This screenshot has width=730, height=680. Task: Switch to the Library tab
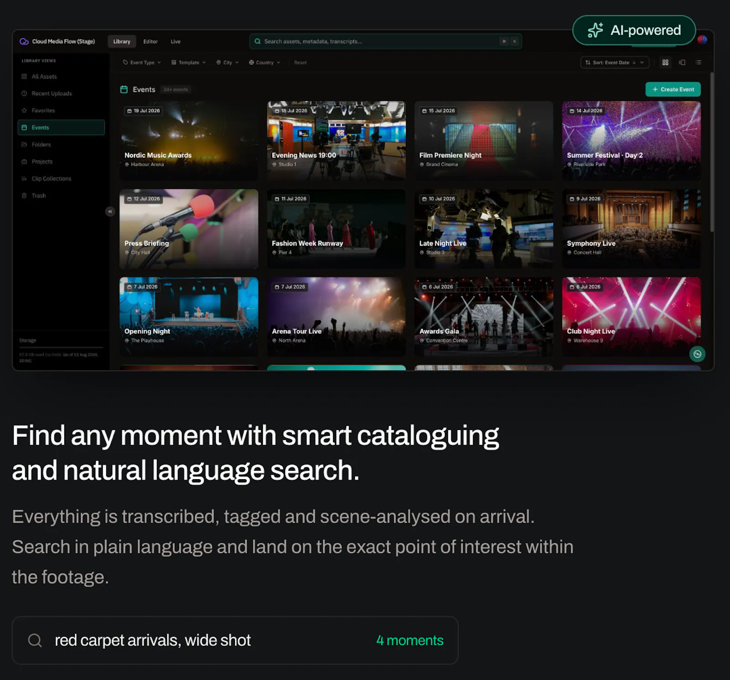[x=122, y=42]
